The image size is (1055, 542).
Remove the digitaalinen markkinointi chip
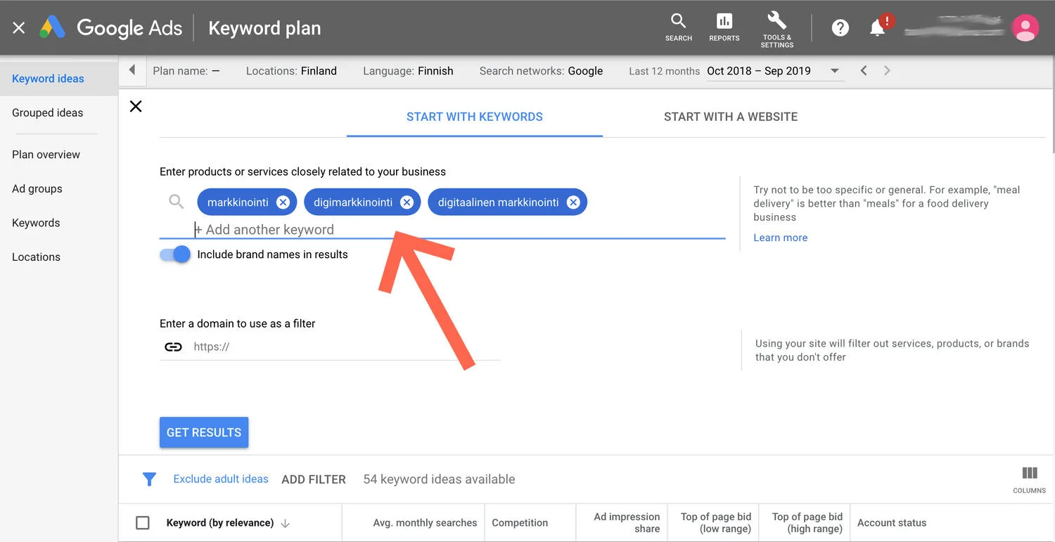click(573, 202)
